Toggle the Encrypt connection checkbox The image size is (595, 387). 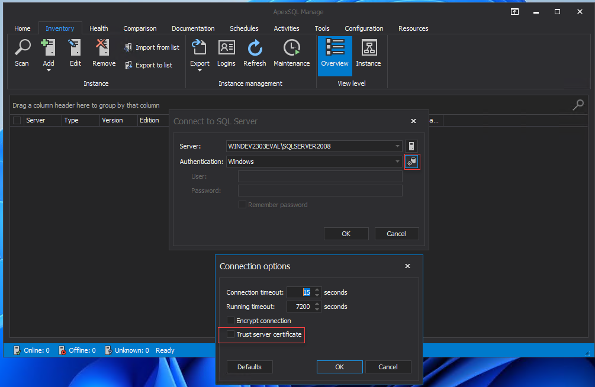click(x=230, y=321)
